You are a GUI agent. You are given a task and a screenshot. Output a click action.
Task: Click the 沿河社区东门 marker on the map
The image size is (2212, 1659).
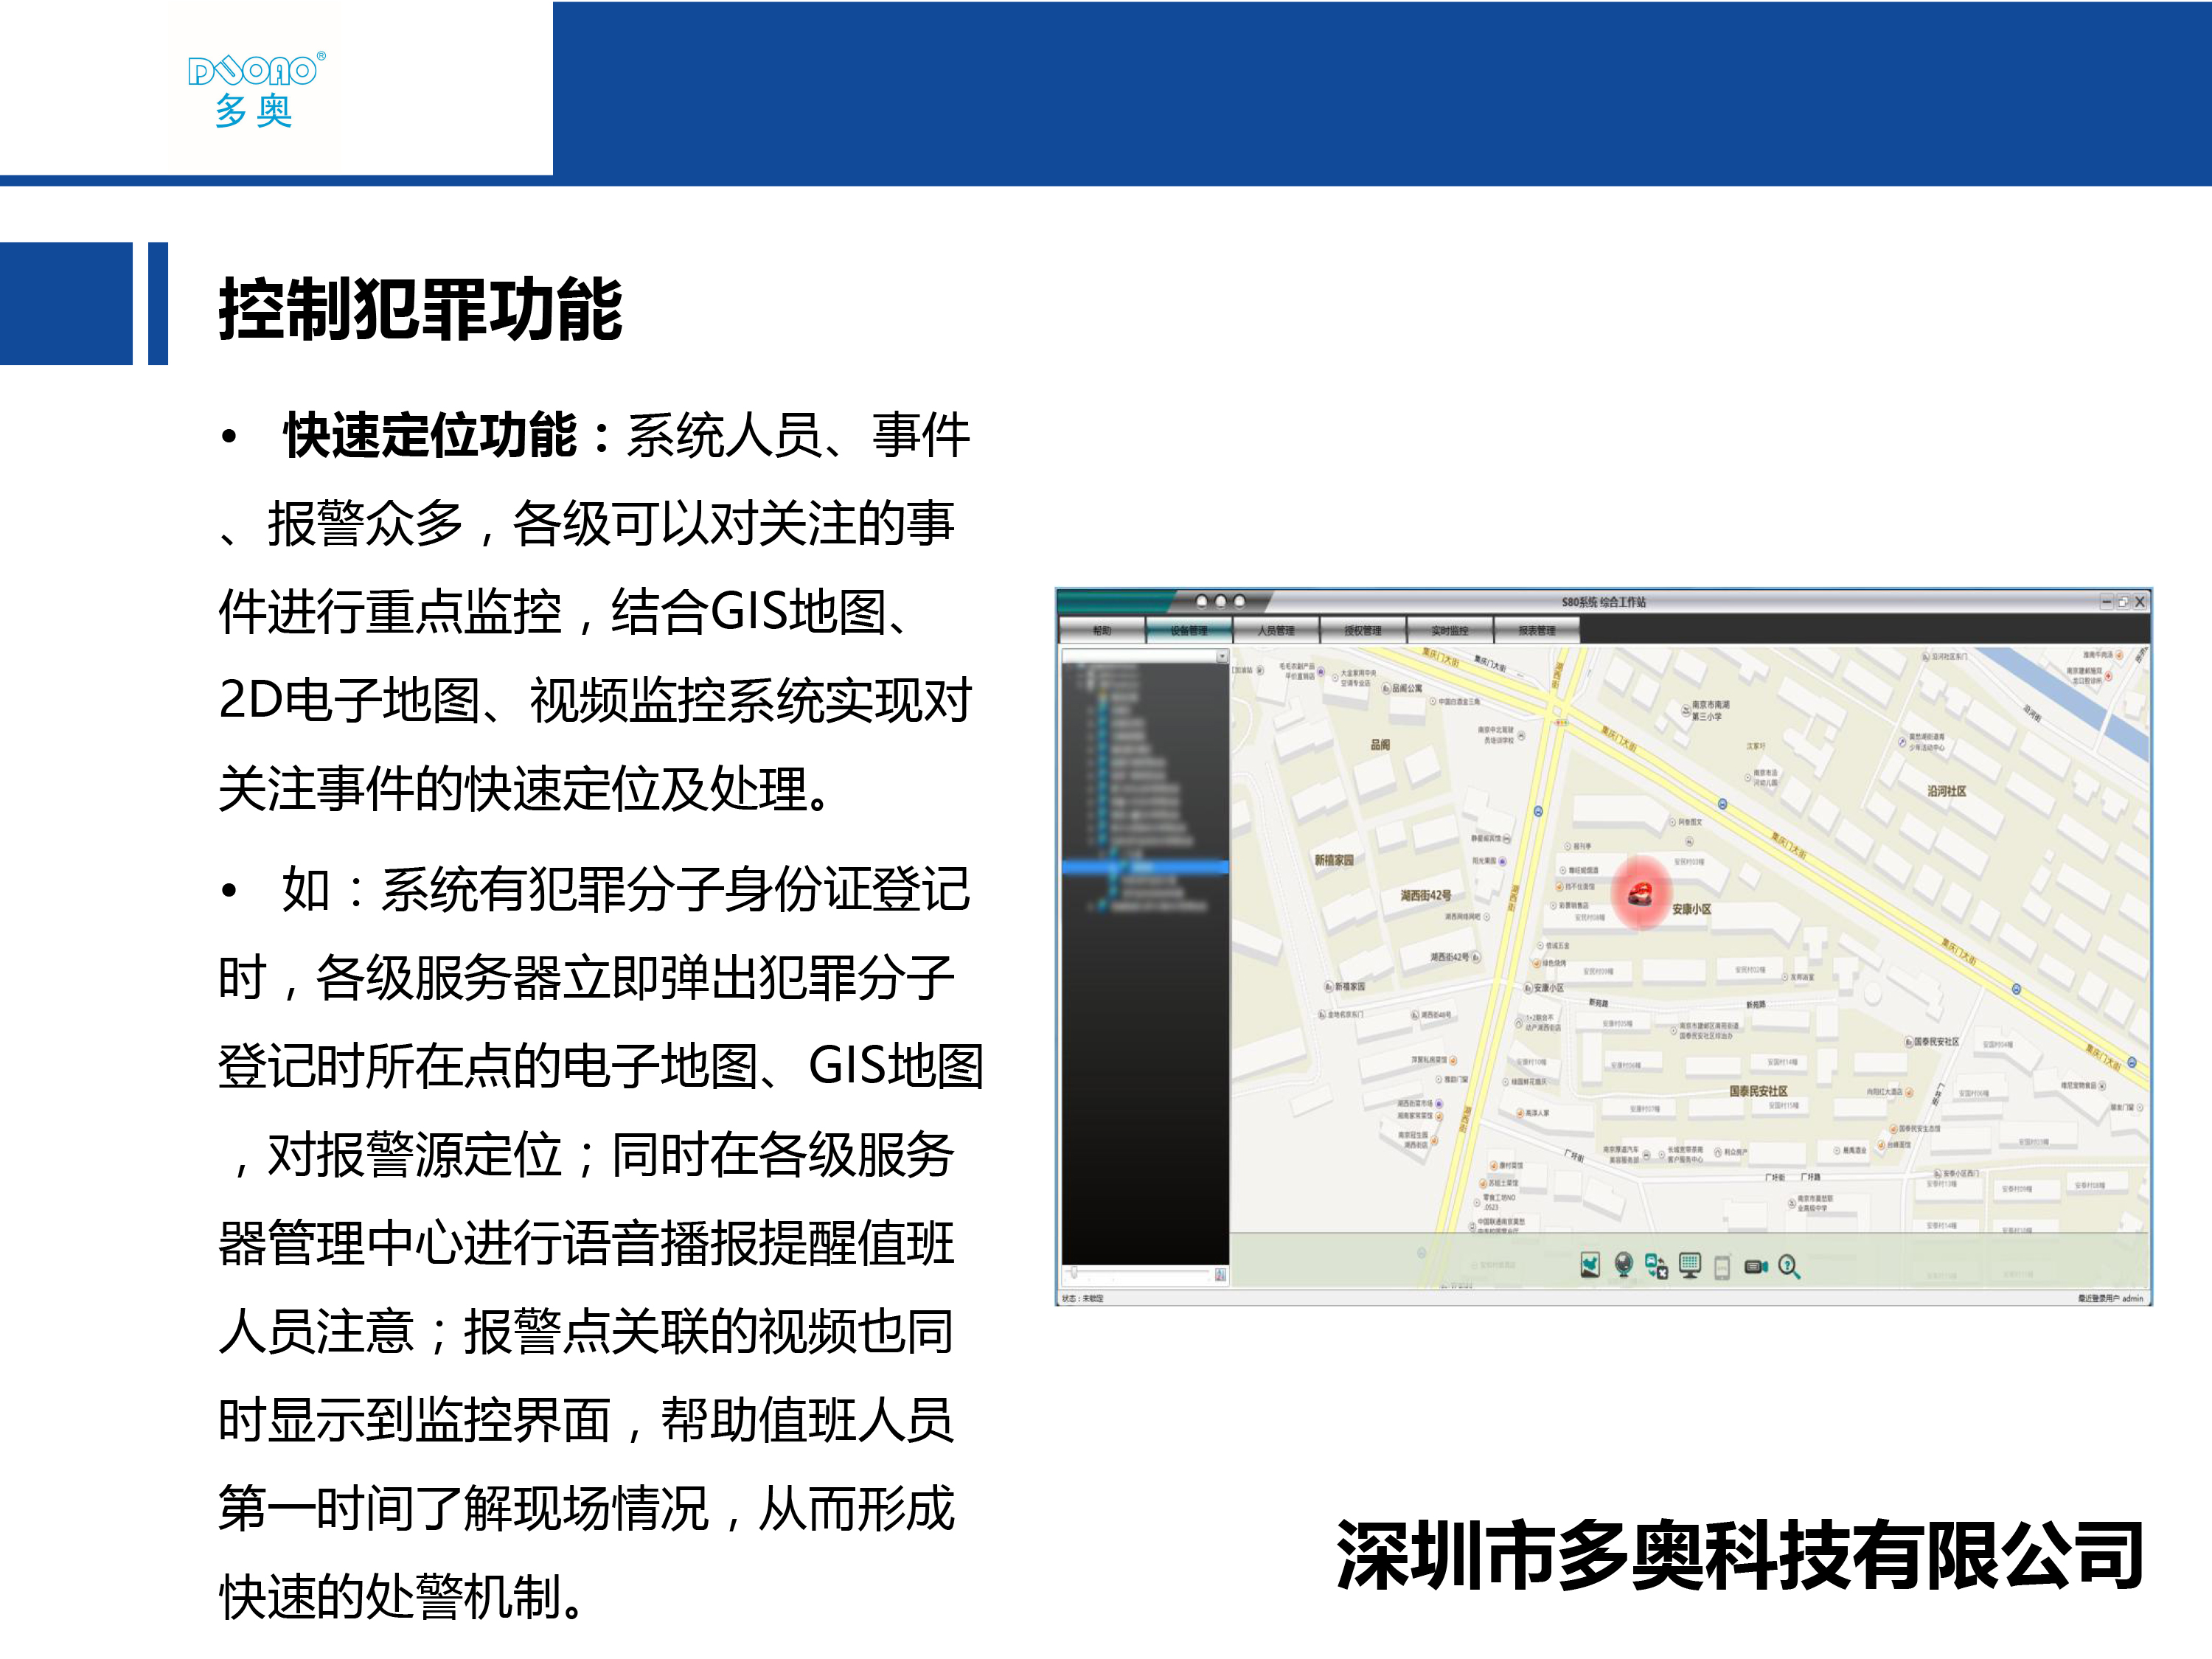[x=1926, y=657]
